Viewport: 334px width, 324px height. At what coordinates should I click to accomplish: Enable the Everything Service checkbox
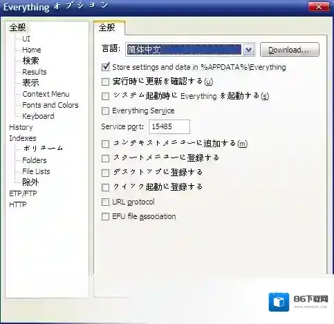tap(106, 111)
